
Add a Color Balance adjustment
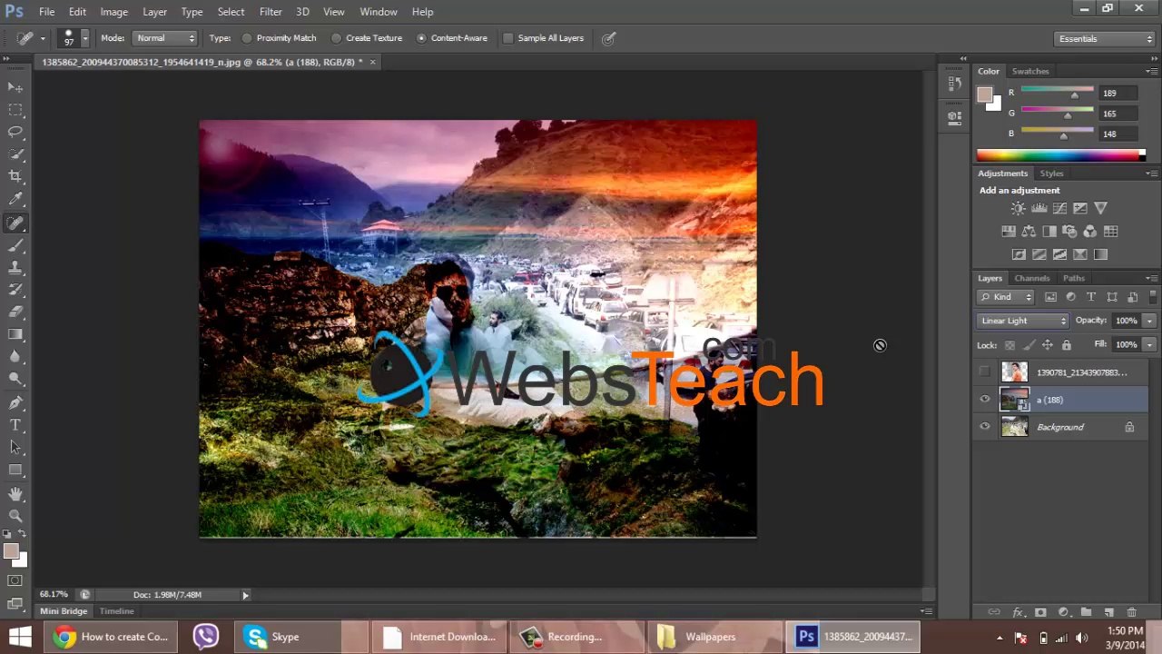(x=1029, y=232)
